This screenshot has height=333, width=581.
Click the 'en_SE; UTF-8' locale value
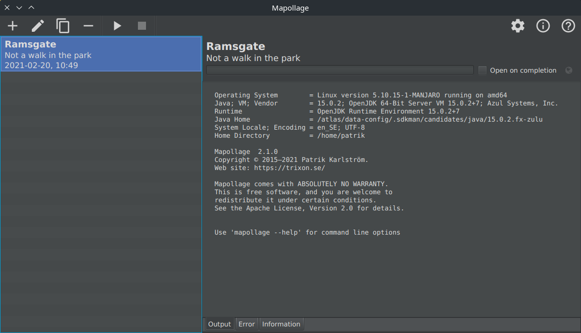click(x=341, y=128)
